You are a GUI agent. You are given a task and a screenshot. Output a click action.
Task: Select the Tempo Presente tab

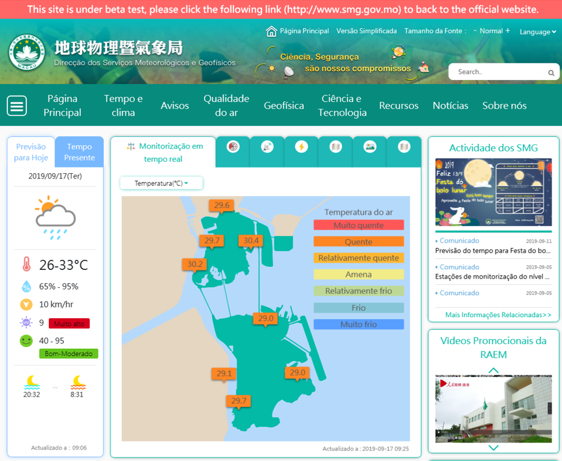coord(80,152)
